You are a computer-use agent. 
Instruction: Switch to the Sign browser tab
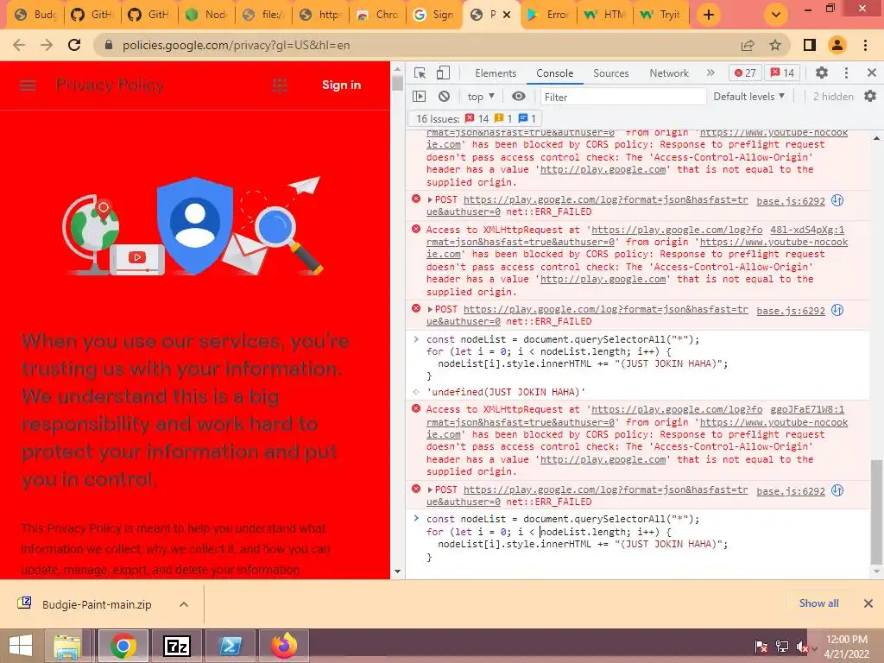tap(434, 15)
